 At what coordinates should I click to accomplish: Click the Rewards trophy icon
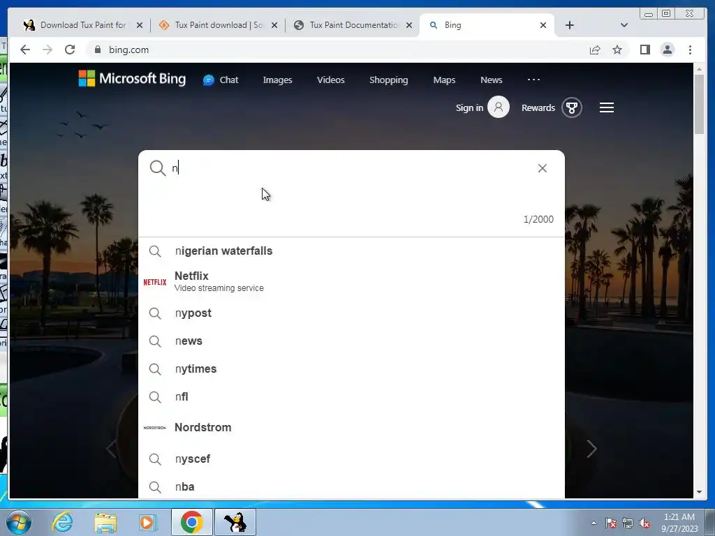(571, 107)
